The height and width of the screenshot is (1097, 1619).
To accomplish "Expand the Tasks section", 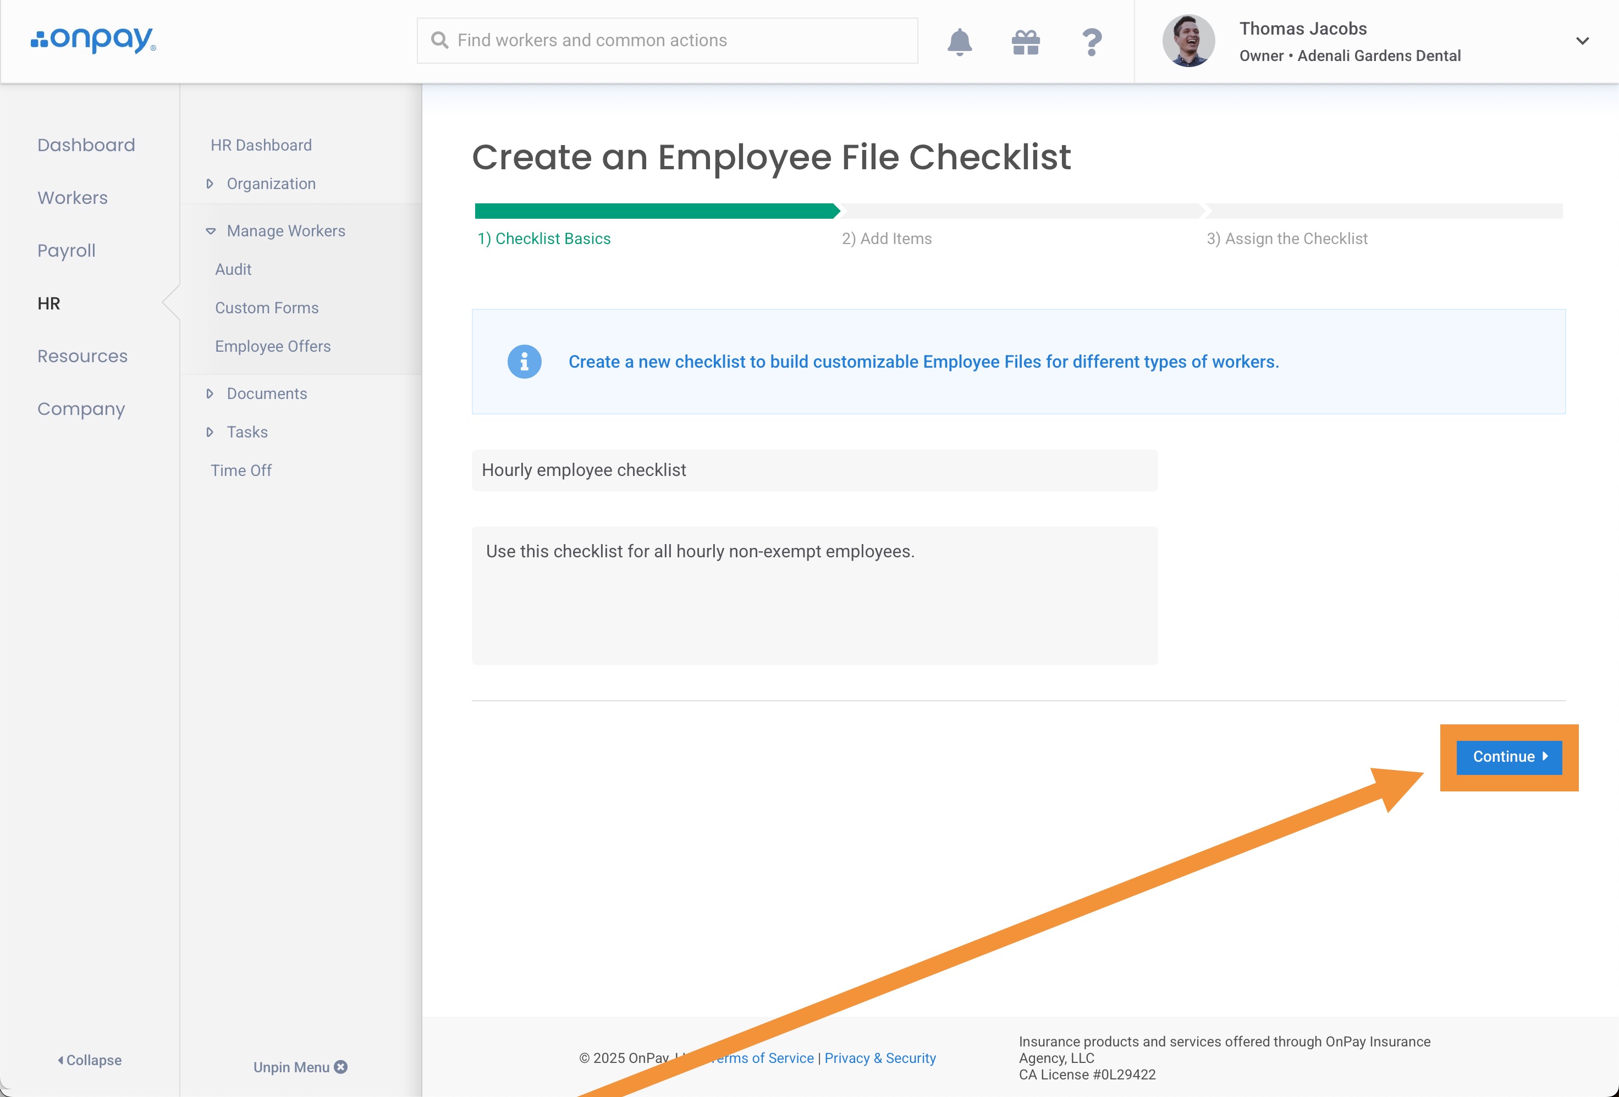I will pos(246,432).
